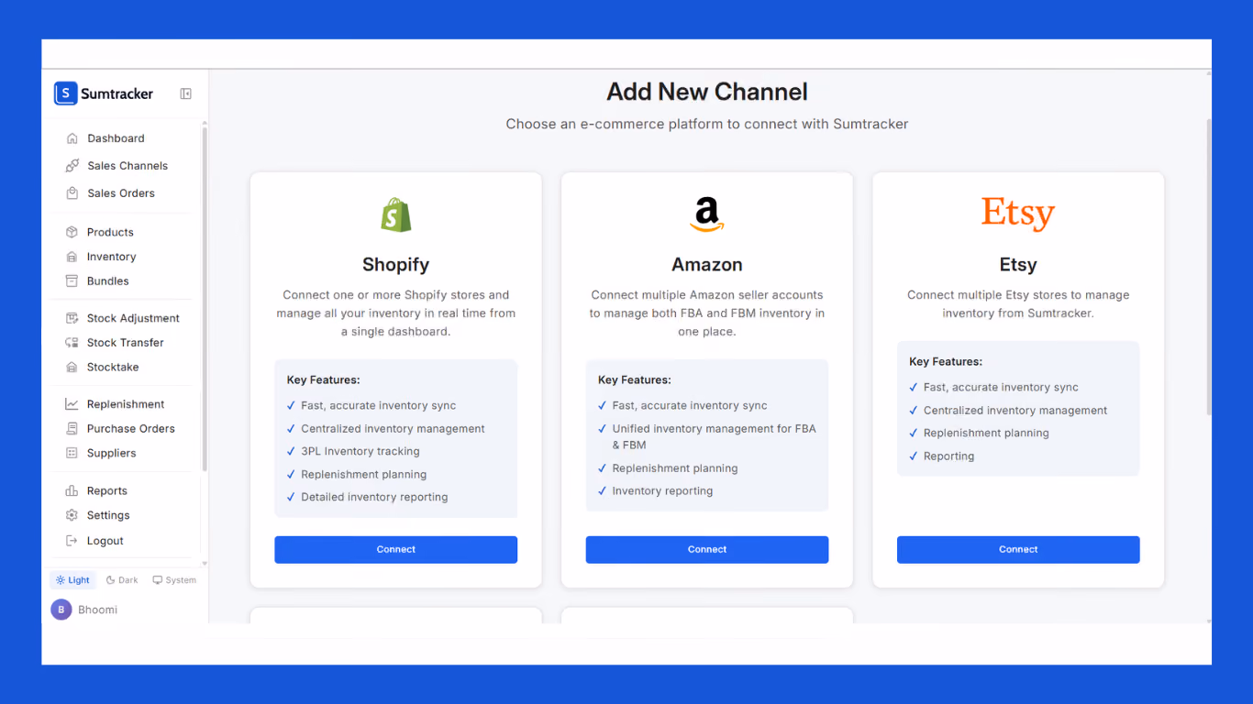Click the Sumtracker brand name text

click(x=116, y=93)
